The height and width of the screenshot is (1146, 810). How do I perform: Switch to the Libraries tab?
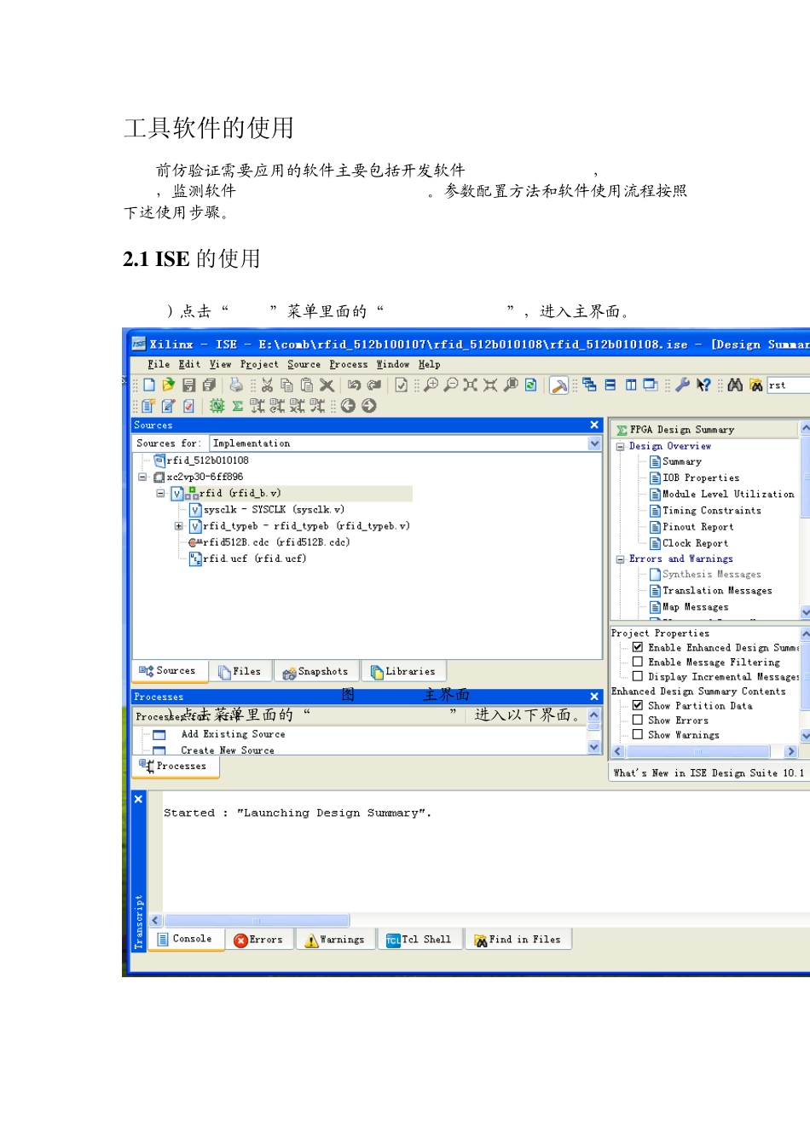click(403, 672)
